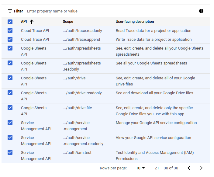Click 'Manage your Google API service configuration' text
The width and height of the screenshot is (214, 177).
156,123
